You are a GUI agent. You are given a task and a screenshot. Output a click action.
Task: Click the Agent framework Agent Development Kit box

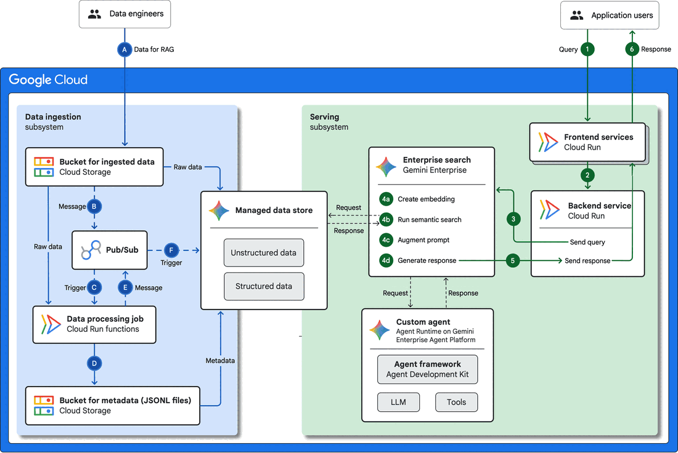coord(427,369)
